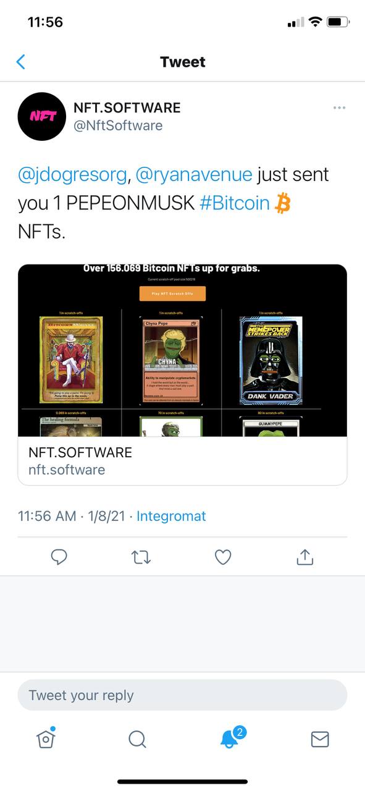This screenshot has height=791, width=365.
Task: Tap the Tweet your reply field
Action: coord(182,695)
